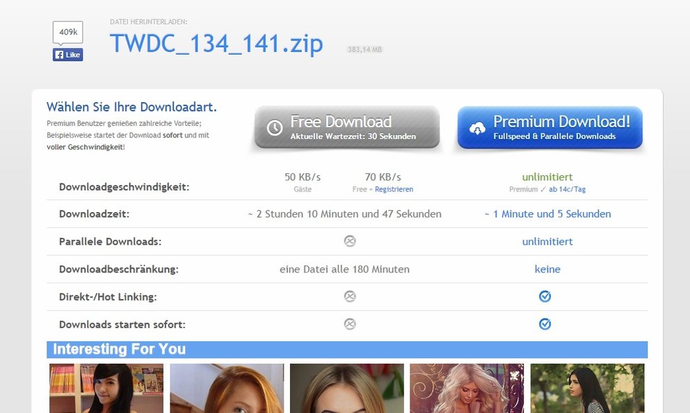This screenshot has width=690, height=413.
Task: Click the 383,14 MB file size text
Action: click(x=364, y=49)
